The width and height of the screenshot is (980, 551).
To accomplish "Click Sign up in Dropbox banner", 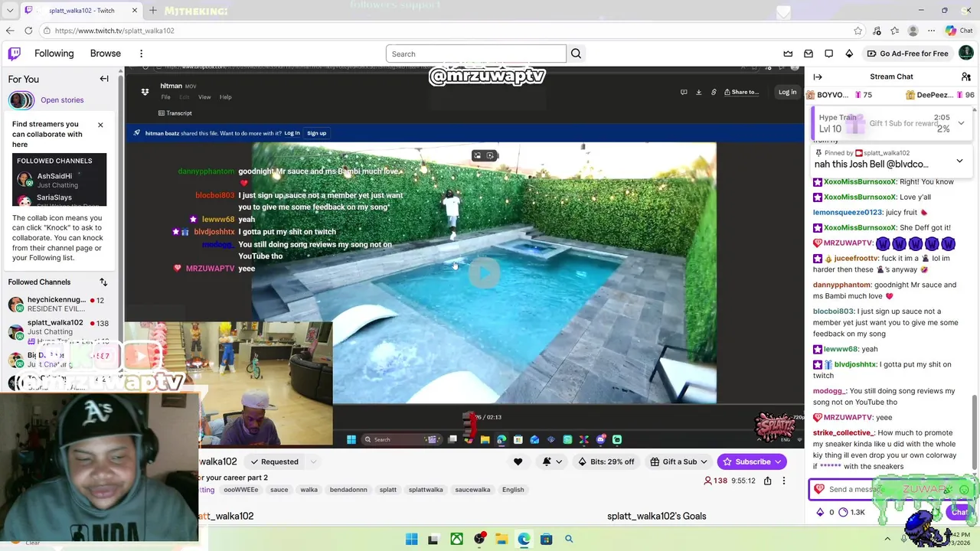I will tap(316, 133).
